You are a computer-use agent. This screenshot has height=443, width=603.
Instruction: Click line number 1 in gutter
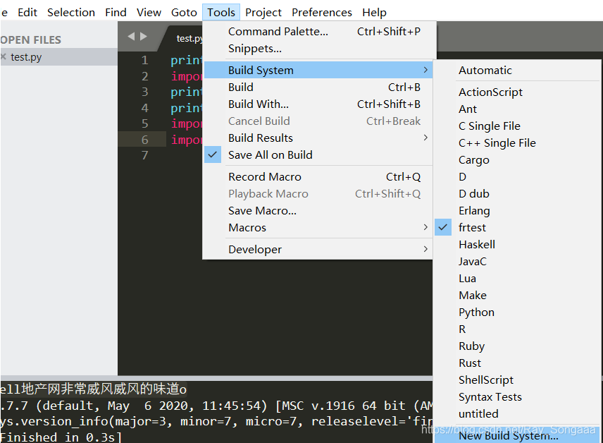point(144,60)
